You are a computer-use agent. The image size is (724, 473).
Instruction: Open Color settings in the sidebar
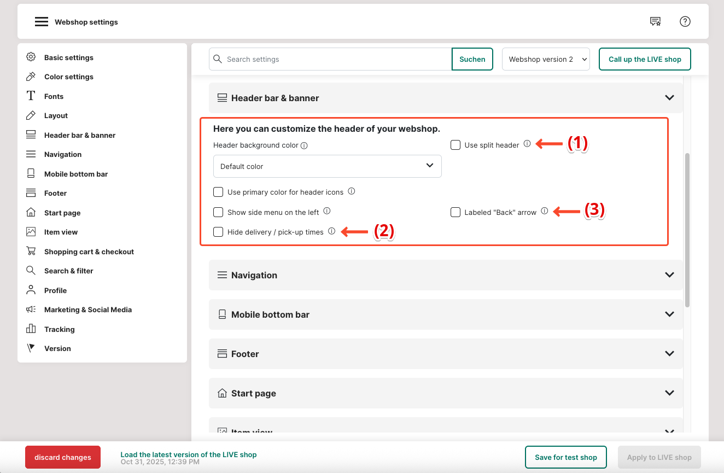pos(68,77)
